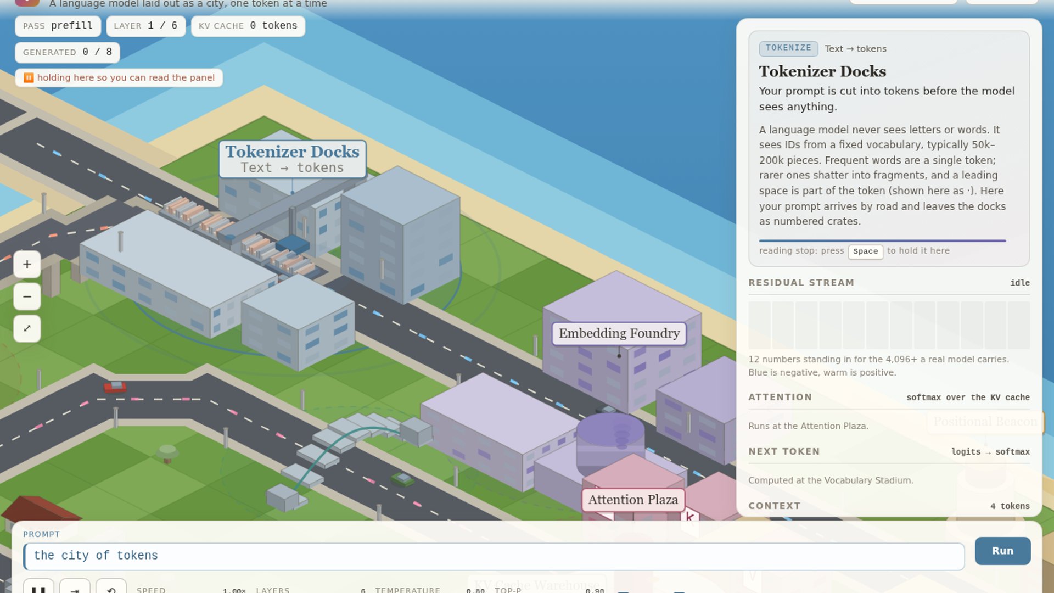Click the PASS prefill status chip

coord(58,26)
